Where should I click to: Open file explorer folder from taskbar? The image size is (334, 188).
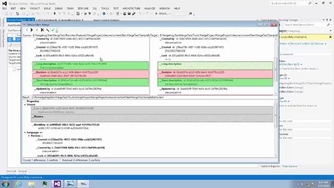coord(32,183)
